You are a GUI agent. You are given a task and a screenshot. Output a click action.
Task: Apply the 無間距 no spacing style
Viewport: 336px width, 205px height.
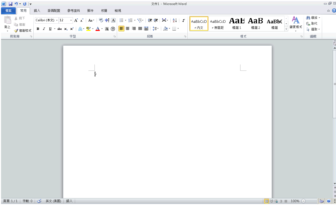[x=218, y=24]
